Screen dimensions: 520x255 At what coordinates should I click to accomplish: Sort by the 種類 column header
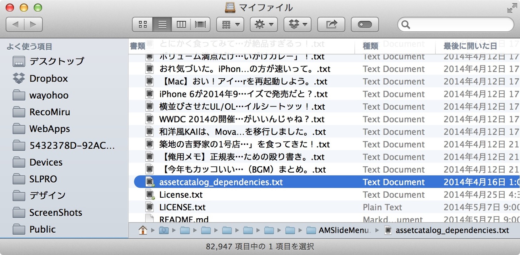click(370, 46)
